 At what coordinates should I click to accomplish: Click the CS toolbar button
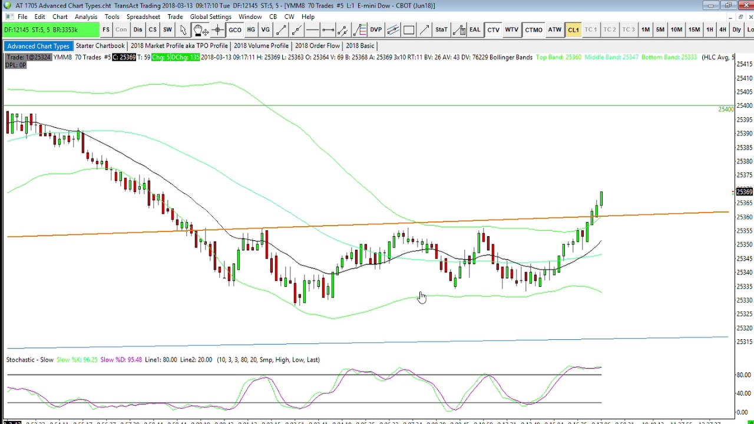point(153,29)
